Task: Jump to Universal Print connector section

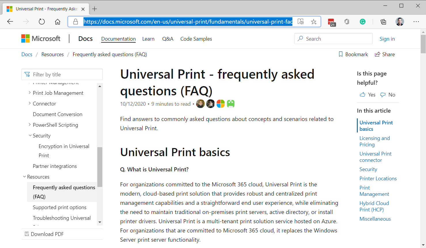Action: (375, 157)
